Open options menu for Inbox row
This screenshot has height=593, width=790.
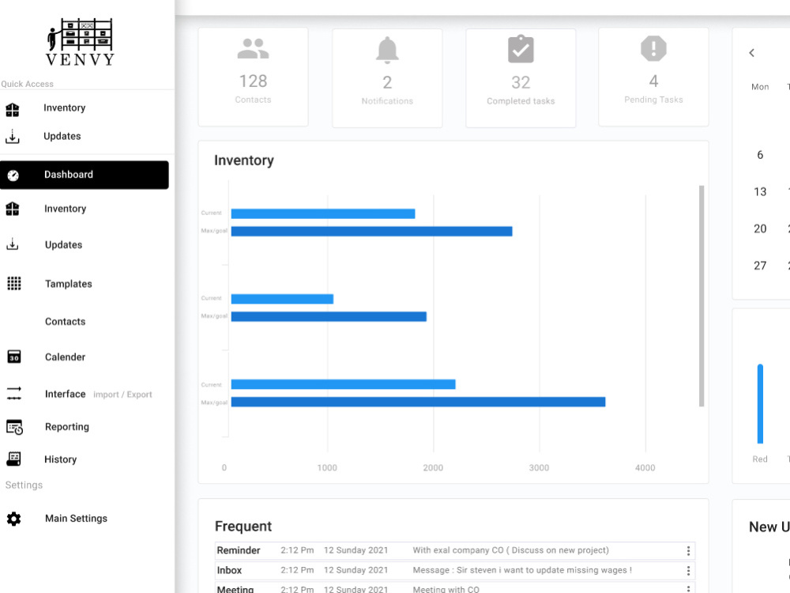(688, 571)
